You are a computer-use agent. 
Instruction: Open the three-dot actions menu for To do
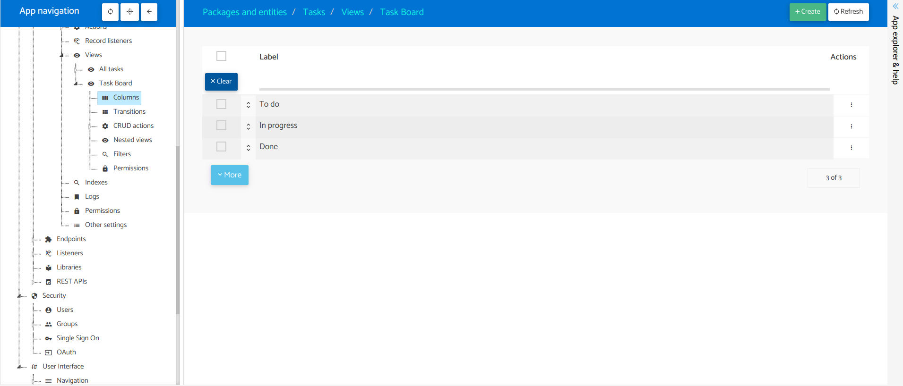[851, 105]
